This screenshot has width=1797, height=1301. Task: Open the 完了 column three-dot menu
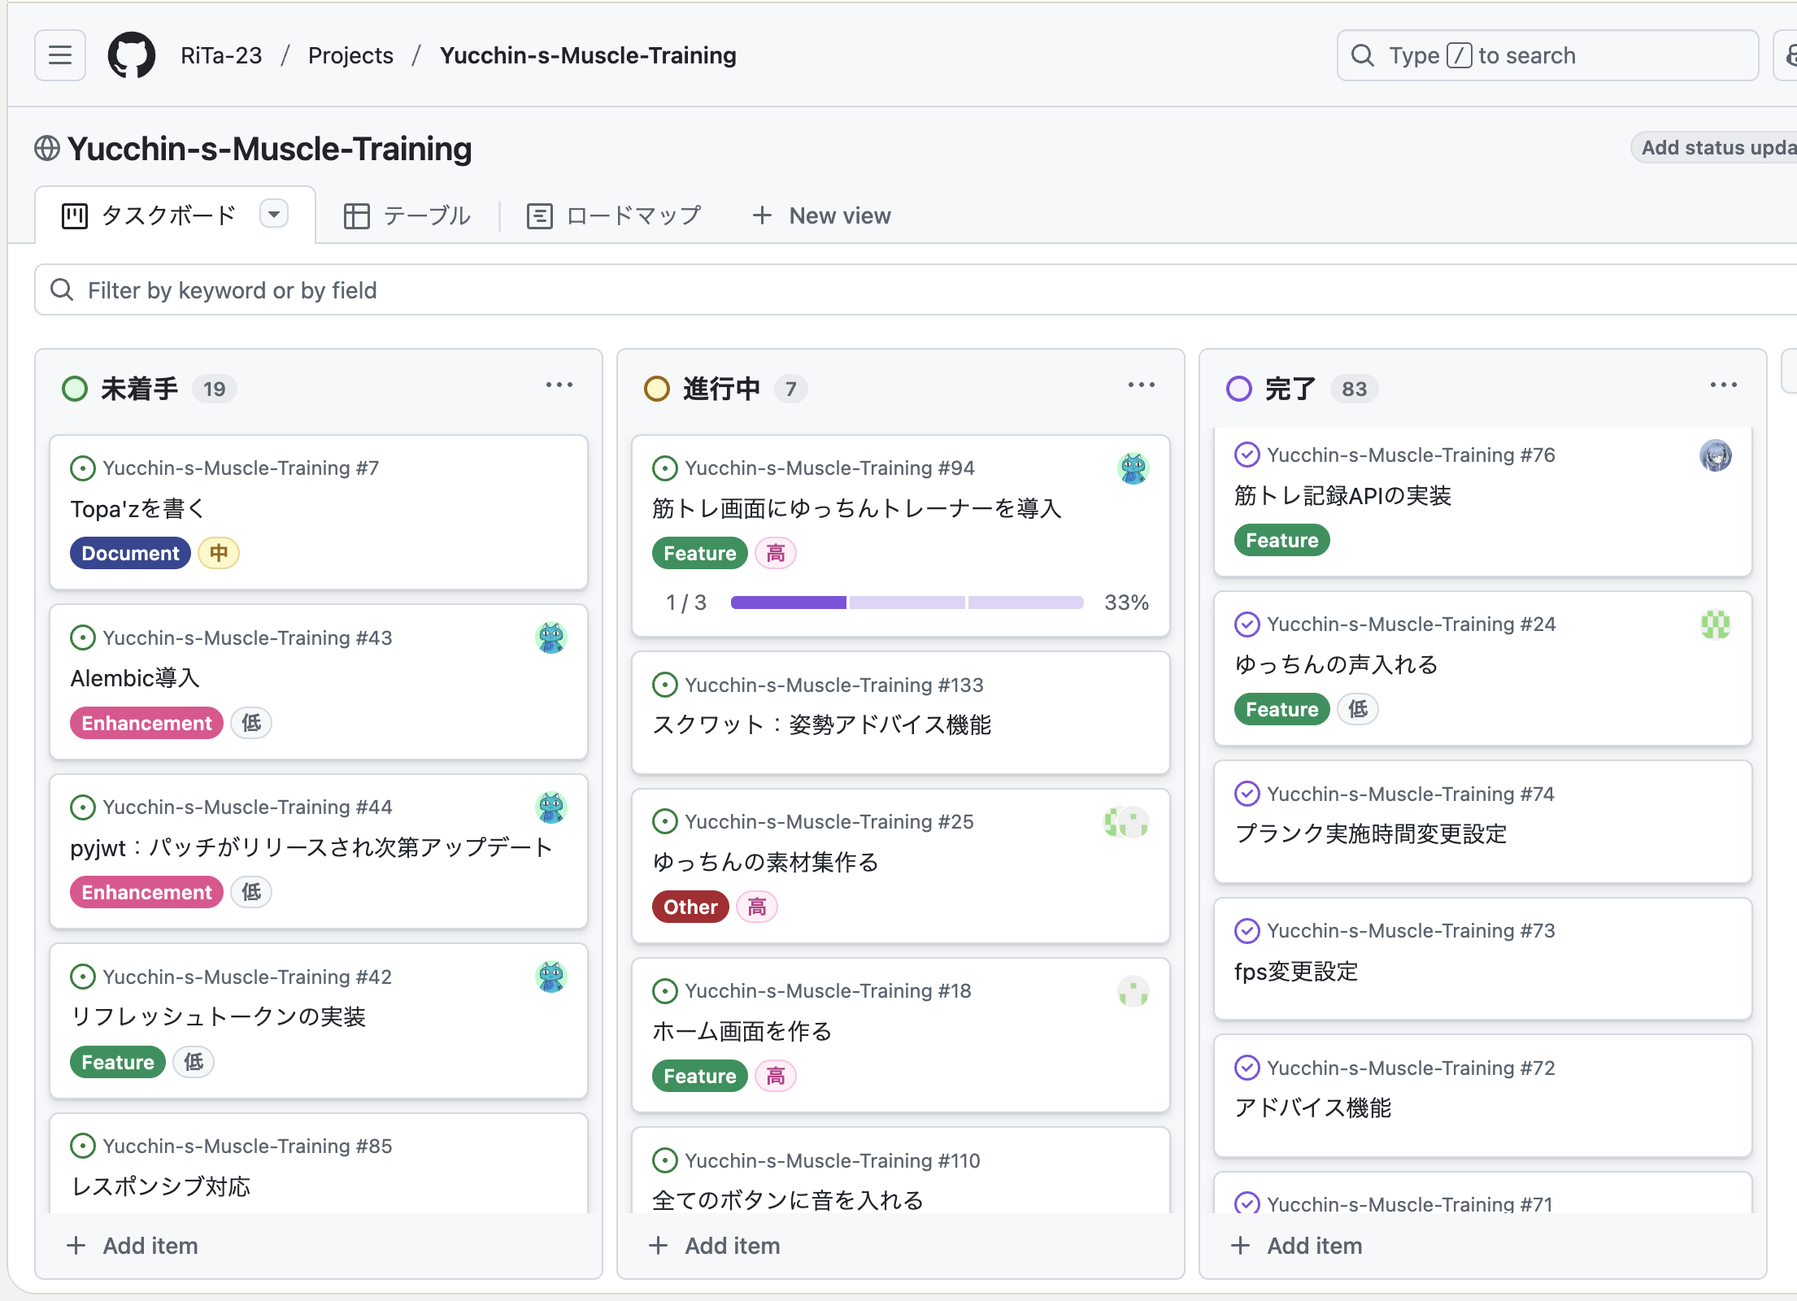pos(1723,385)
